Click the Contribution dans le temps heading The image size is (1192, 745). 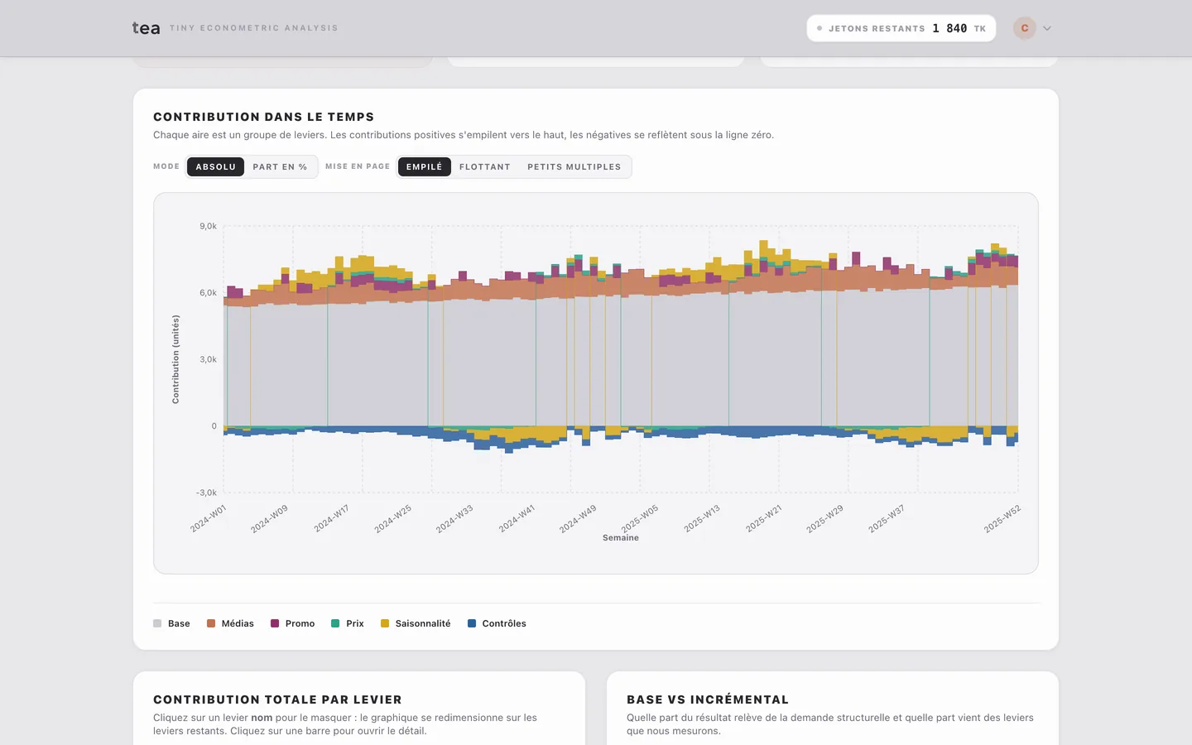point(263,117)
